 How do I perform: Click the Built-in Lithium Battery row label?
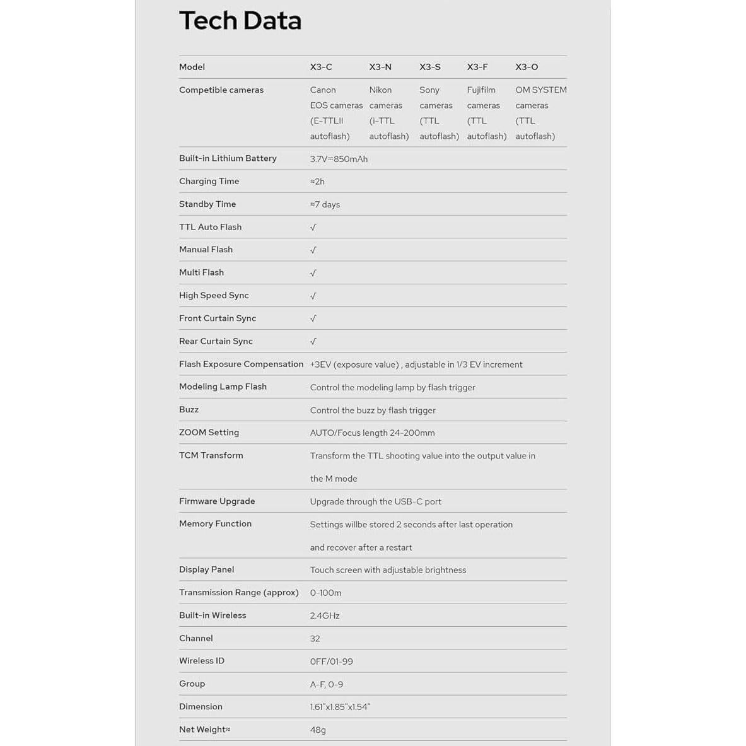point(228,158)
